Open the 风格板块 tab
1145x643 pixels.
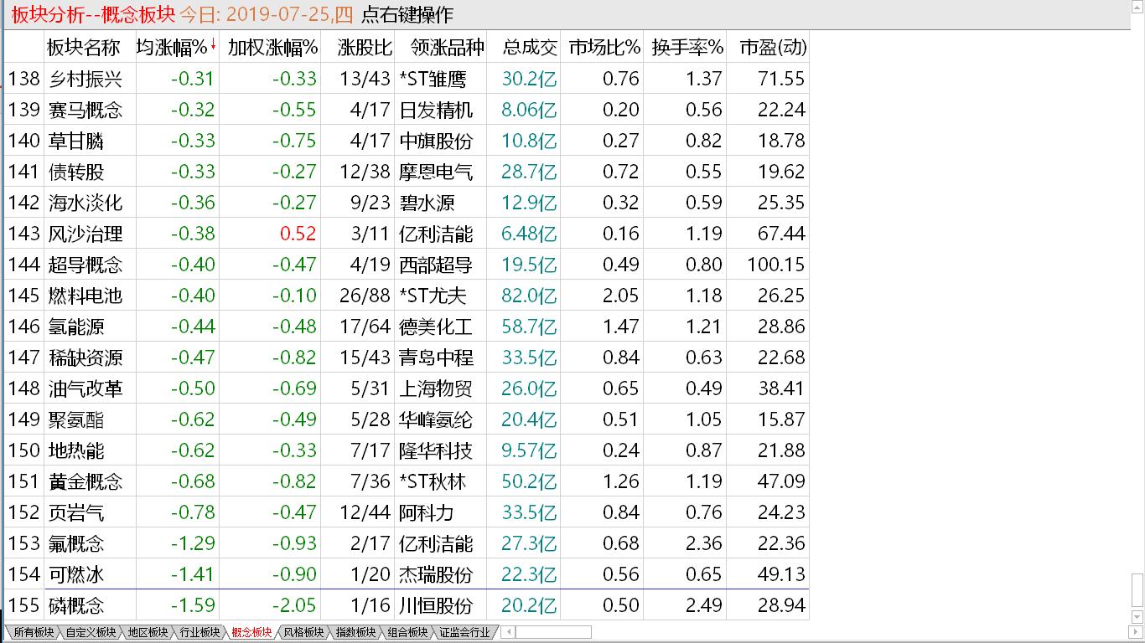click(x=303, y=633)
